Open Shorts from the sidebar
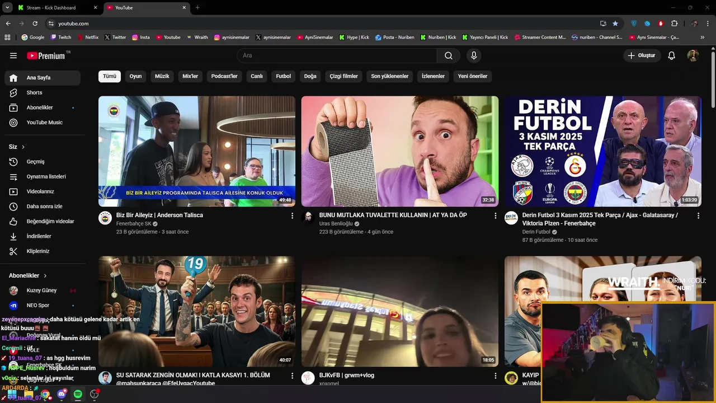Viewport: 716px width, 403px height. (43, 92)
